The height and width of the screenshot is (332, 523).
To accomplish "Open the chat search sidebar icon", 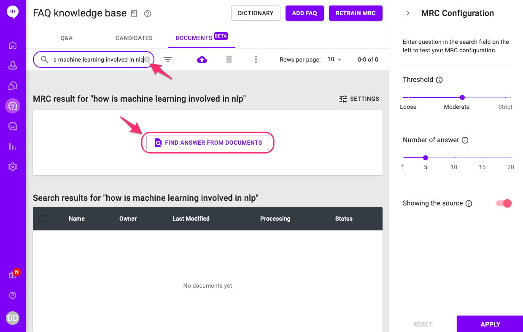I will (x=13, y=126).
